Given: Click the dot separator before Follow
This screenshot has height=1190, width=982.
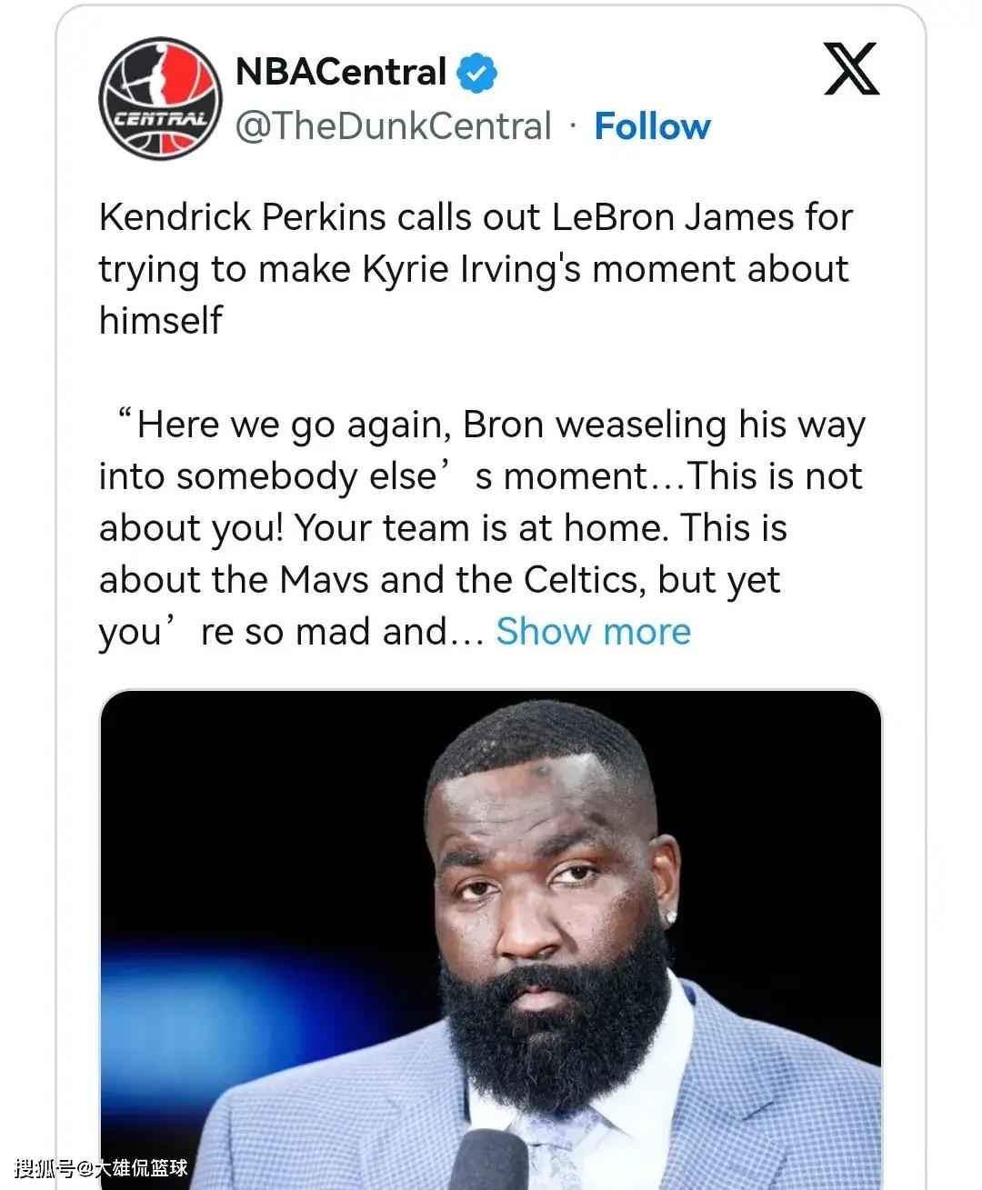Looking at the screenshot, I should coord(573,126).
